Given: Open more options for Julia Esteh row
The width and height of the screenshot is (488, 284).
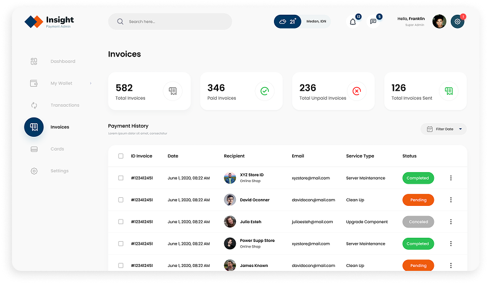Looking at the screenshot, I should coord(451,222).
